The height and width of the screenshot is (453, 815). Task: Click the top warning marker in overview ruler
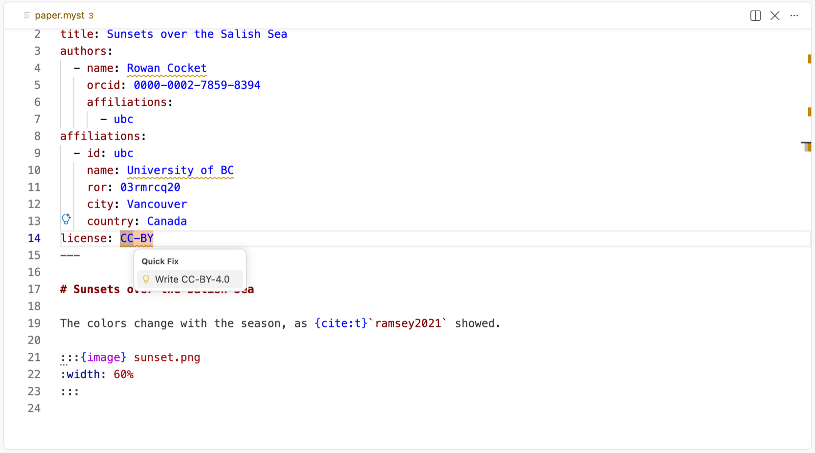(x=809, y=59)
